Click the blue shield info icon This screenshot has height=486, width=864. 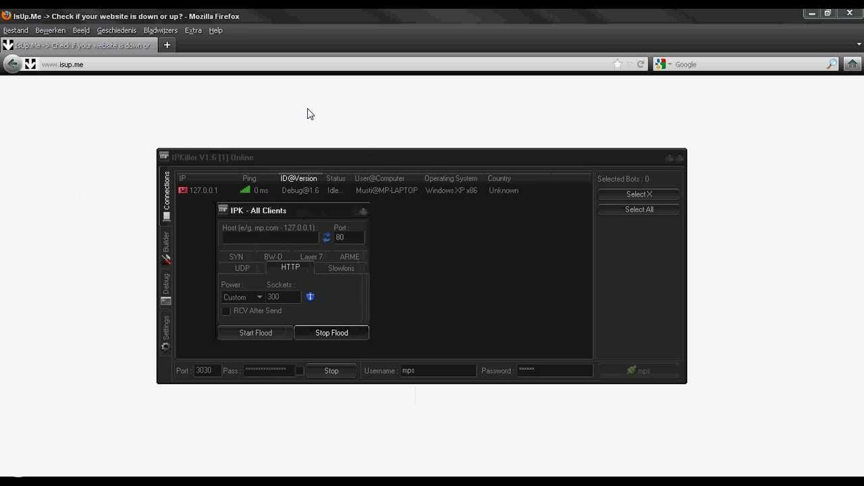tap(310, 296)
